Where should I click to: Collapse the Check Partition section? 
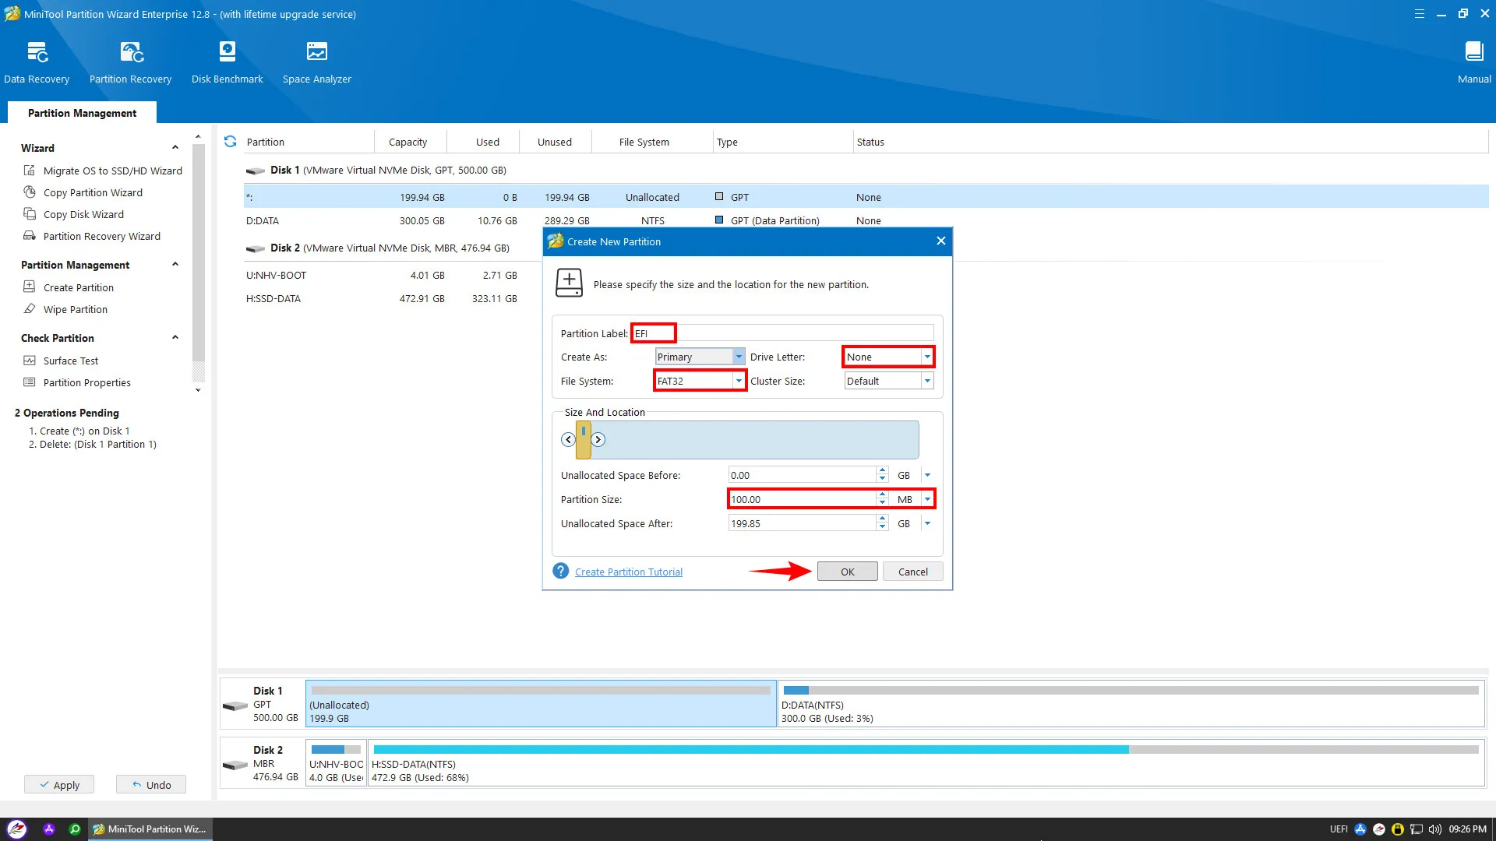[x=175, y=338]
